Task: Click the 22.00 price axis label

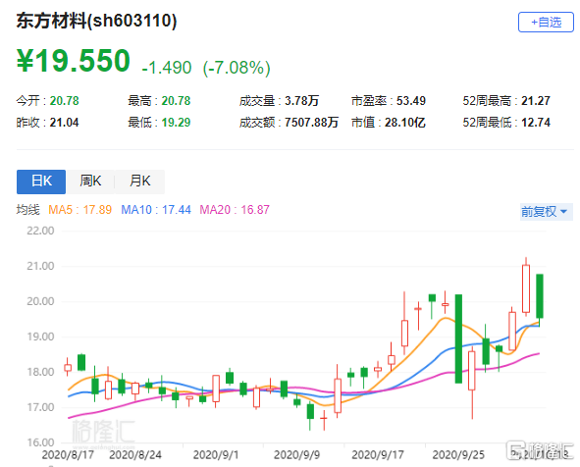Action: pos(40,231)
